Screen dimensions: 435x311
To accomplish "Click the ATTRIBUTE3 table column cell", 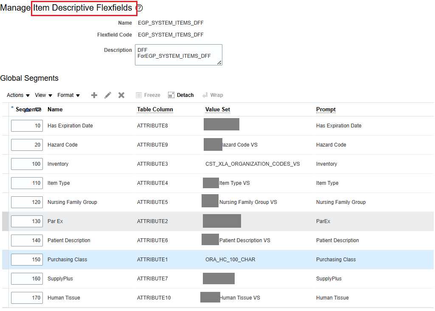I will pyautogui.click(x=152, y=164).
